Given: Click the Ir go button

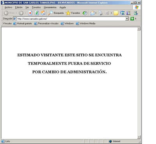Looking at the screenshot, I should (133, 19).
